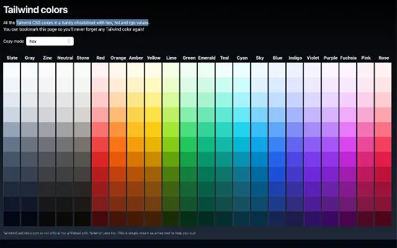Copy the darkest swatch in the Emerald column
Screen dimensions: 397x248
(x=207, y=219)
